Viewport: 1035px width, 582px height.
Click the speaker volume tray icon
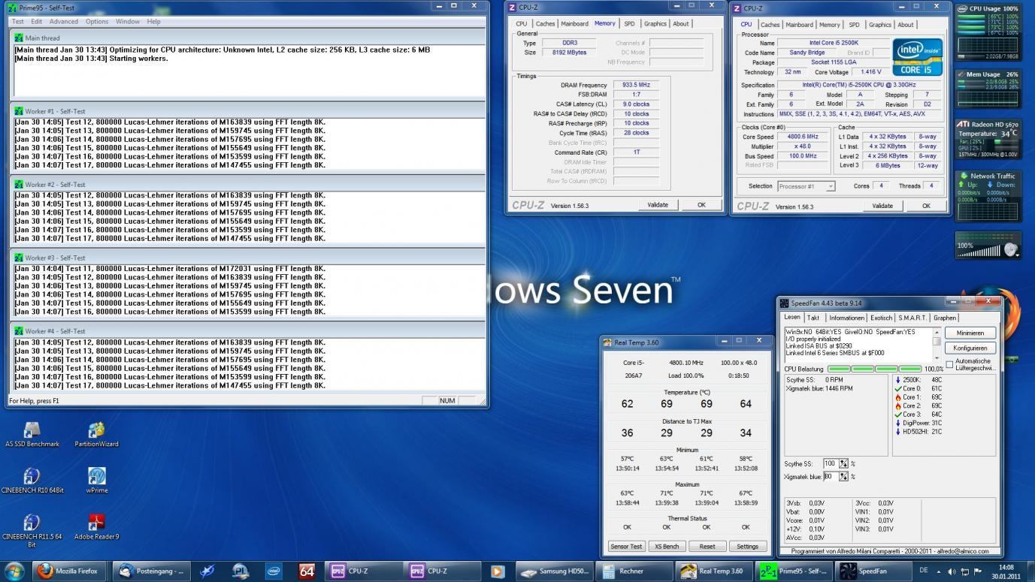tap(951, 571)
